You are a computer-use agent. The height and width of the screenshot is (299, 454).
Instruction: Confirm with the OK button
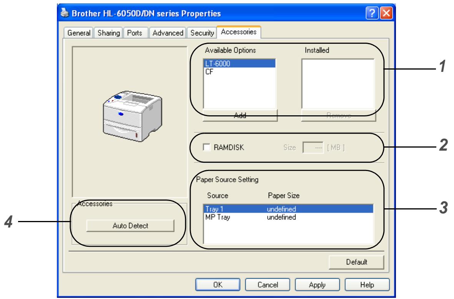pos(218,284)
